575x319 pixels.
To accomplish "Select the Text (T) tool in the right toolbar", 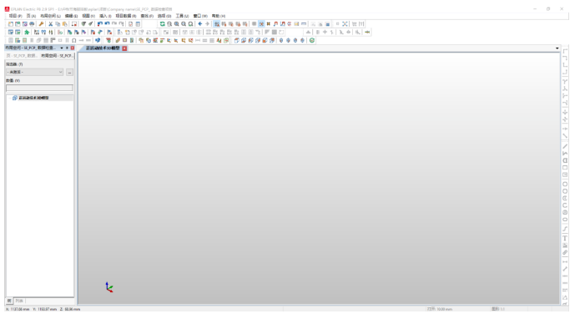I will (565, 238).
